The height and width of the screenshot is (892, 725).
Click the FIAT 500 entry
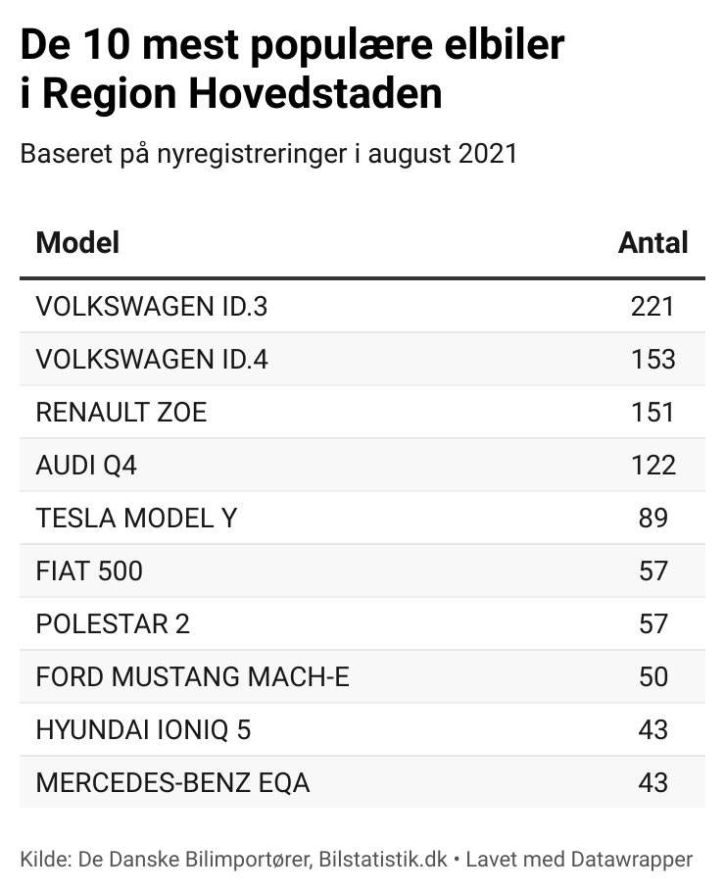point(89,570)
